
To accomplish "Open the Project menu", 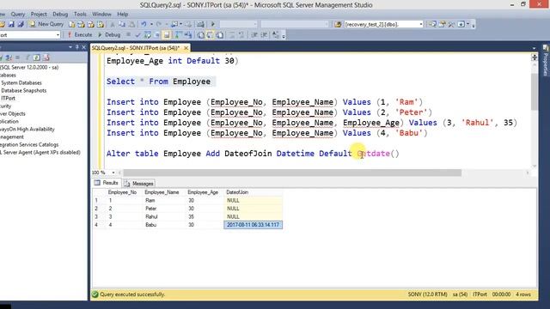I will pyautogui.click(x=39, y=14).
